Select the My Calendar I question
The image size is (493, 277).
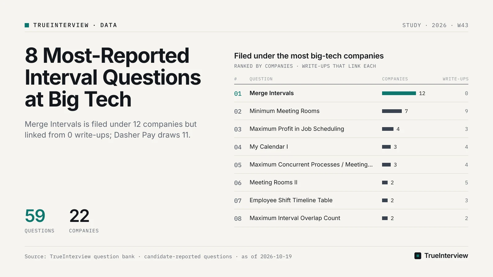coord(269,147)
